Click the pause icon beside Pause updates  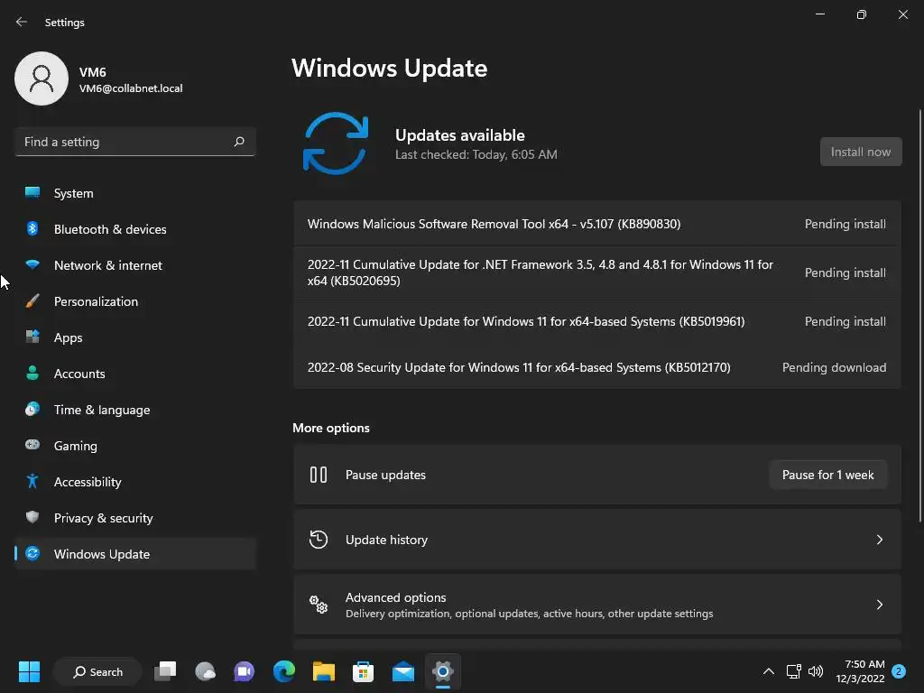(x=319, y=475)
